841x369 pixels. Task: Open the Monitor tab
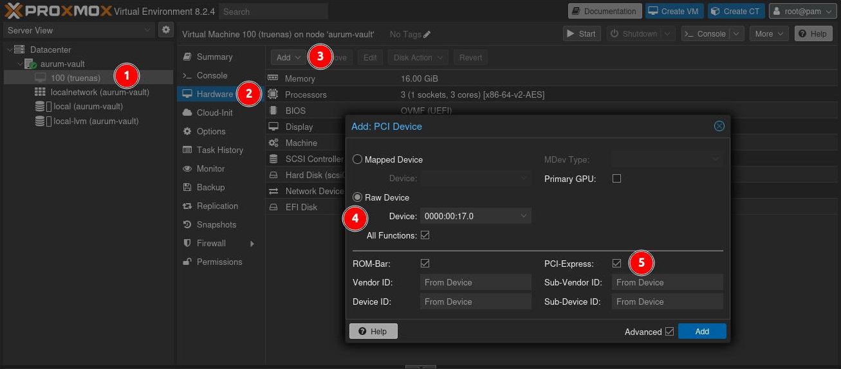220,168
